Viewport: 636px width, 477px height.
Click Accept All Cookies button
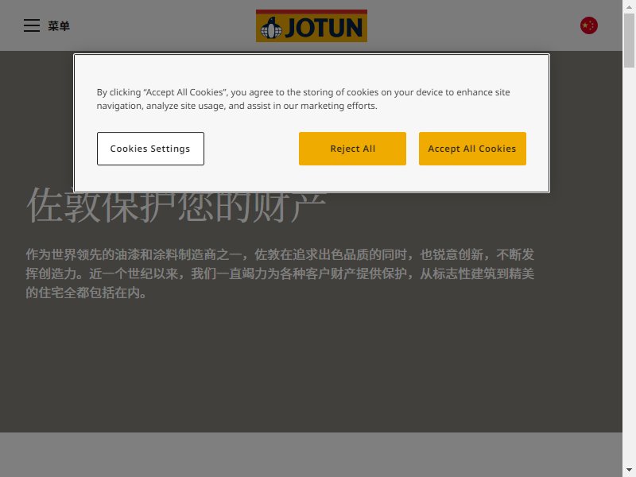coord(472,149)
